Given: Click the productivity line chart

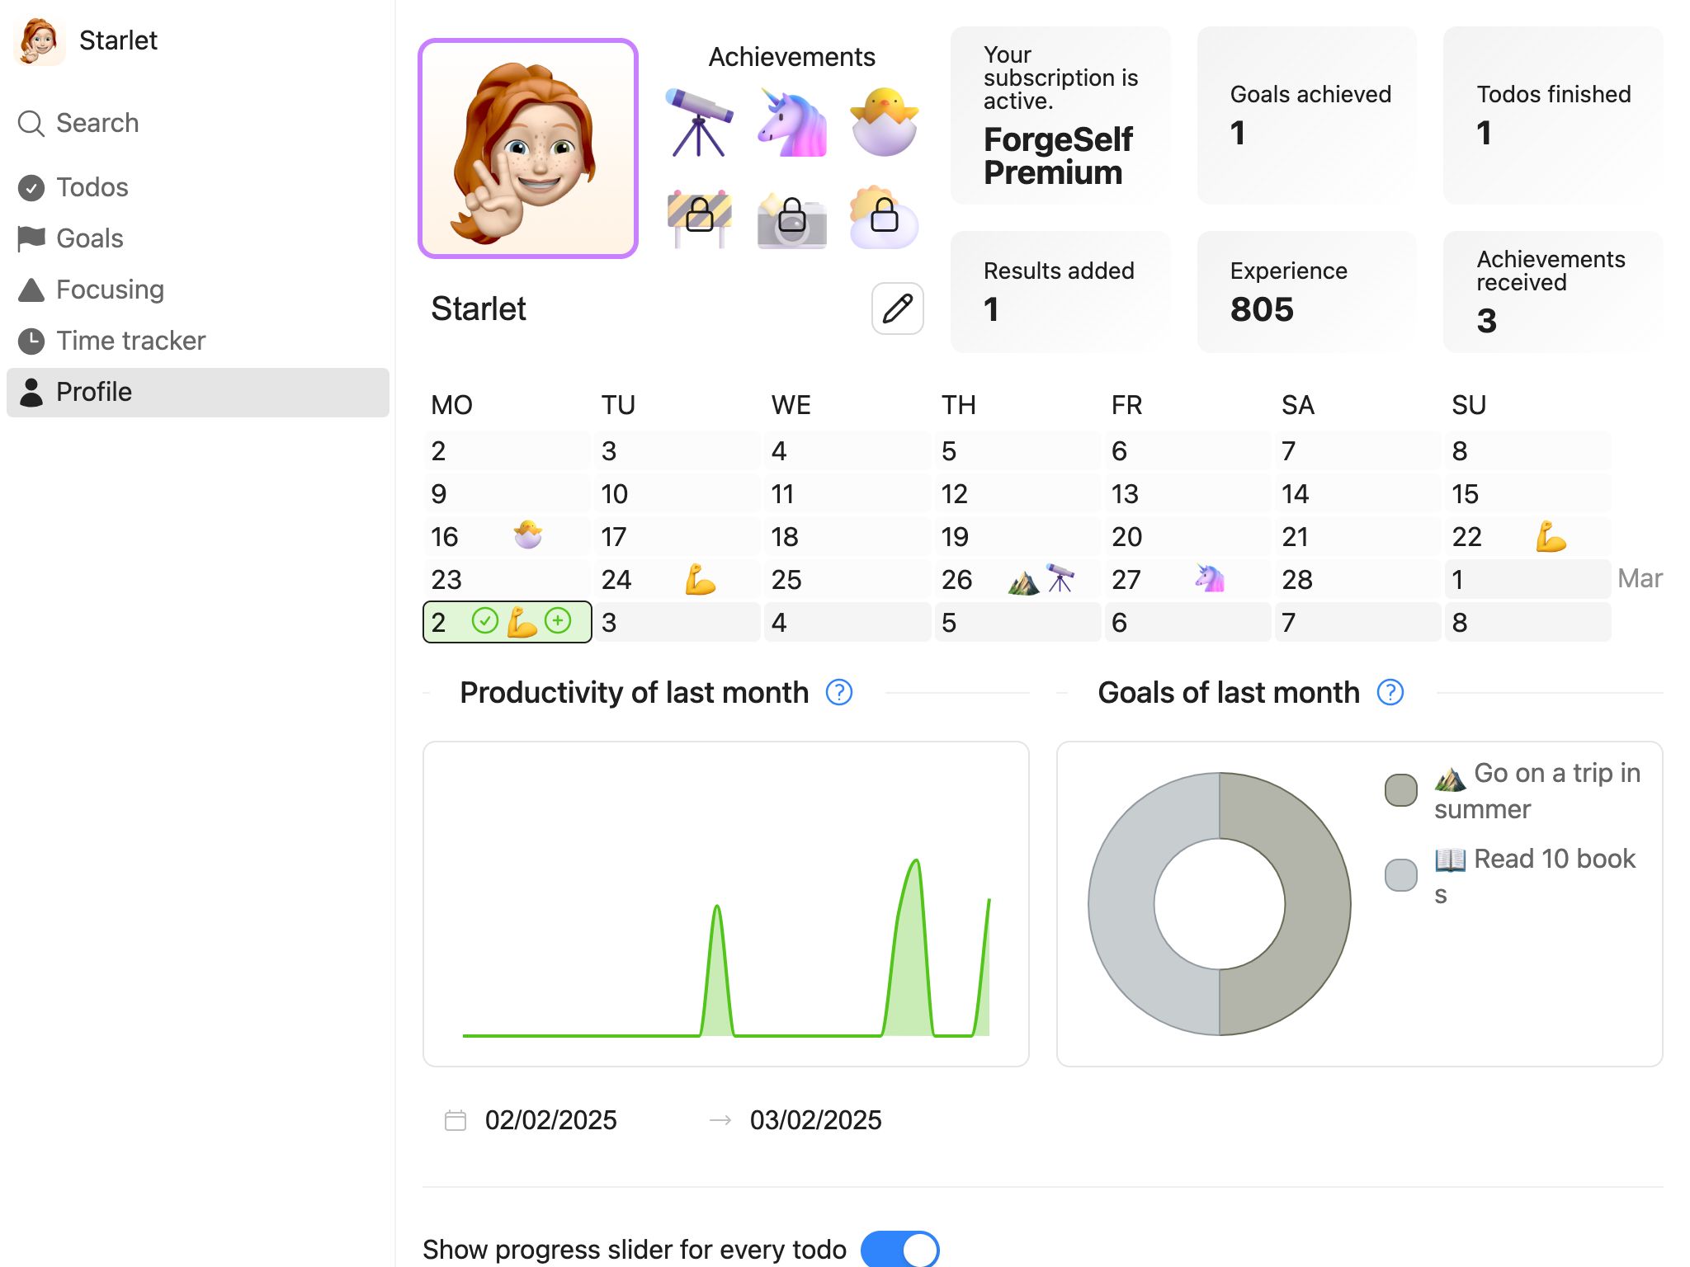Looking at the screenshot, I should point(726,904).
